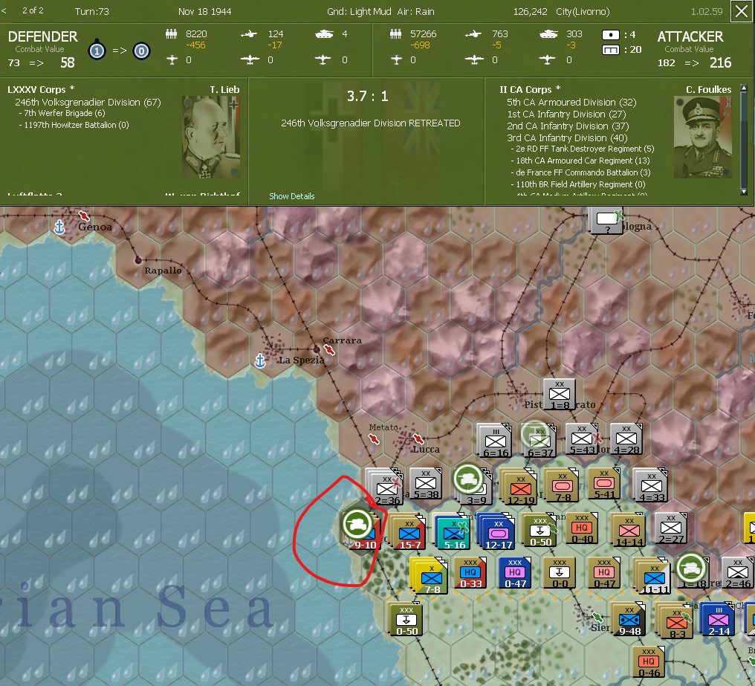
Task: Click the port anchor icon near La Spezia
Action: coord(259,360)
